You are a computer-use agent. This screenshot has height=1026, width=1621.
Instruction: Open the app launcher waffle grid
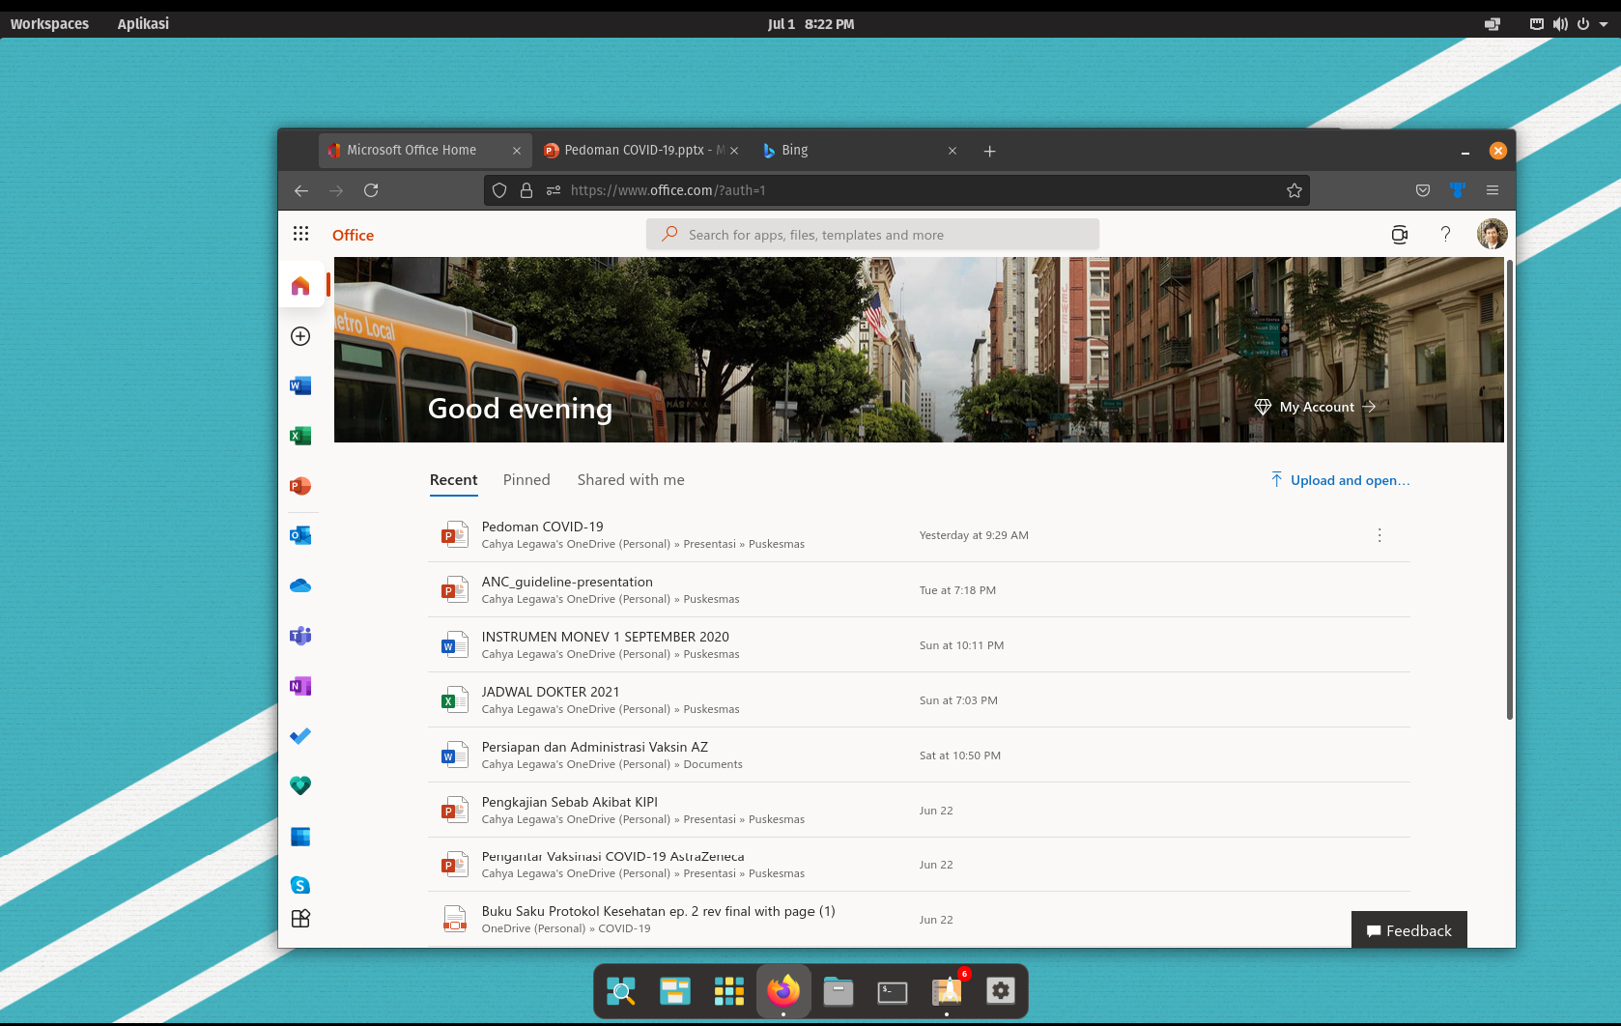[300, 234]
